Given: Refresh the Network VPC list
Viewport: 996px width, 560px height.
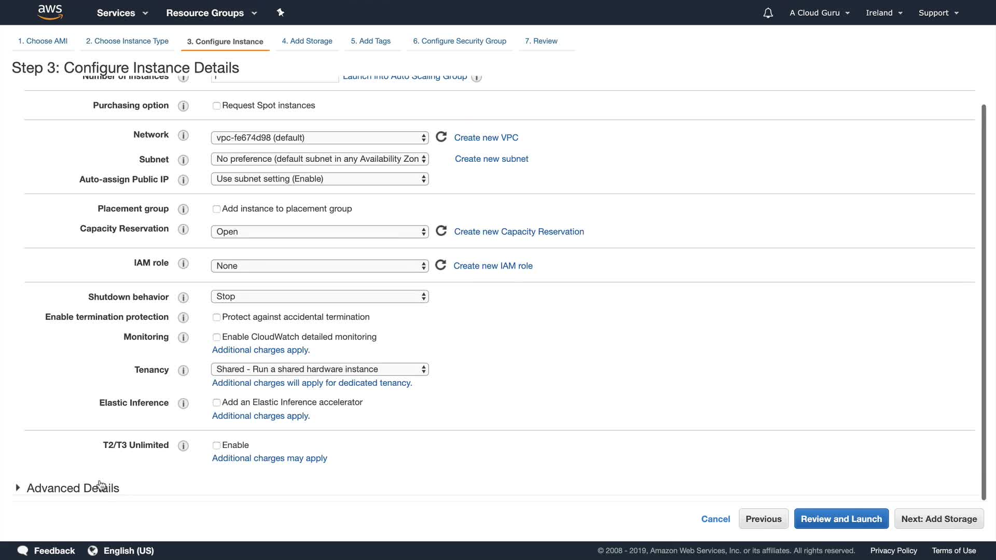Looking at the screenshot, I should click(441, 137).
